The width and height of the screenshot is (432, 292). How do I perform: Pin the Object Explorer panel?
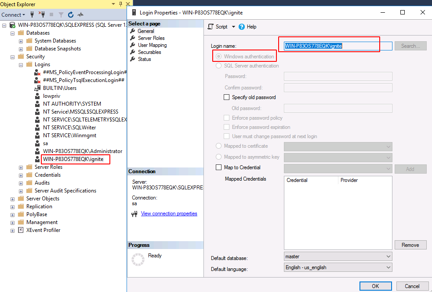pyautogui.click(x=120, y=4)
